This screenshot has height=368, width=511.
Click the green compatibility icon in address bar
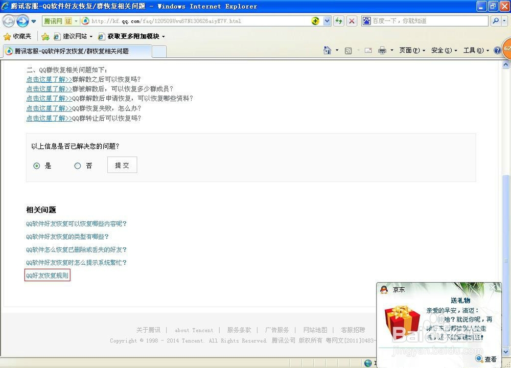[315, 21]
